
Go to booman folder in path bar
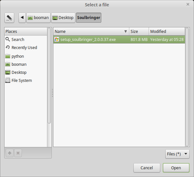(38, 18)
